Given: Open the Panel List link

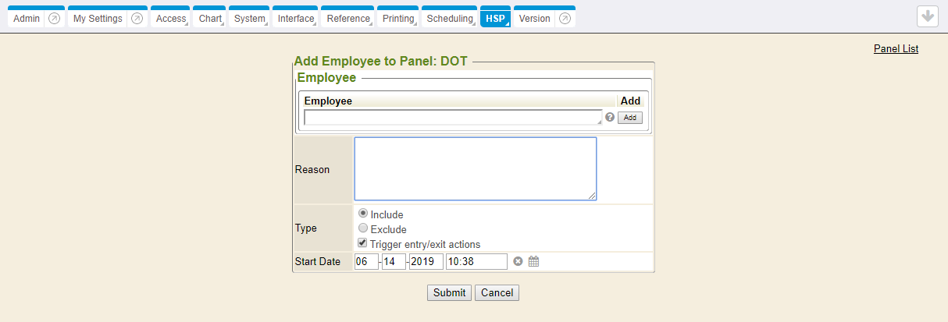Looking at the screenshot, I should (896, 48).
